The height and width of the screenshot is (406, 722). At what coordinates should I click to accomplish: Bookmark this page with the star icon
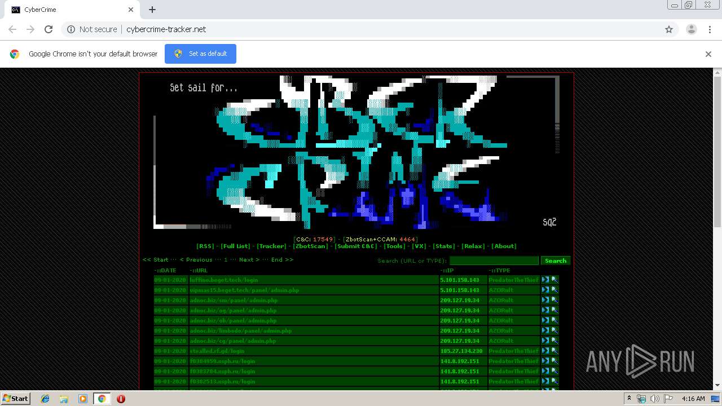coord(669,29)
